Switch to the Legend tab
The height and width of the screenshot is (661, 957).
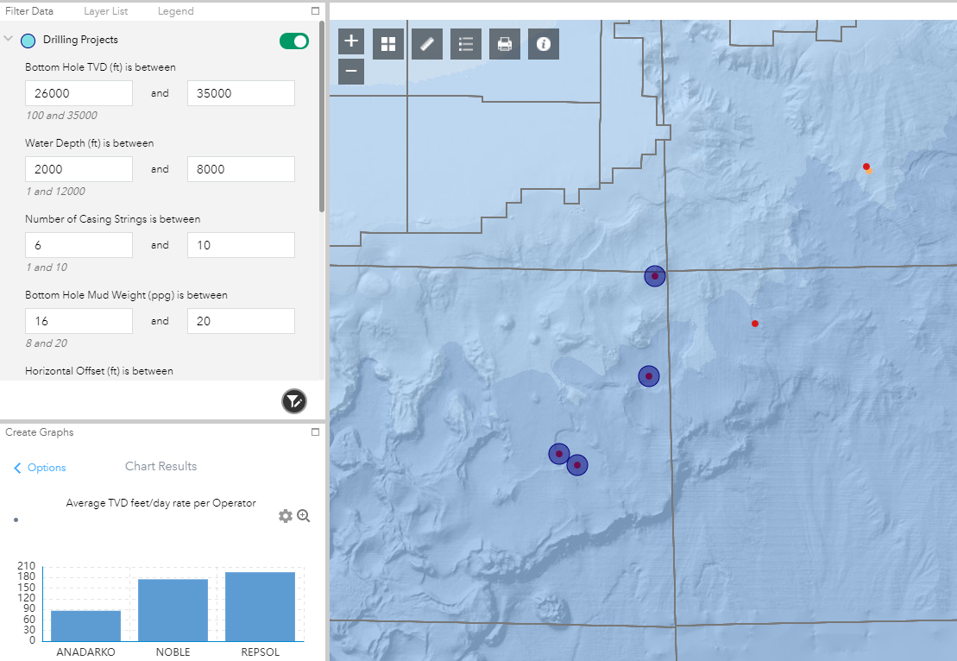[175, 11]
